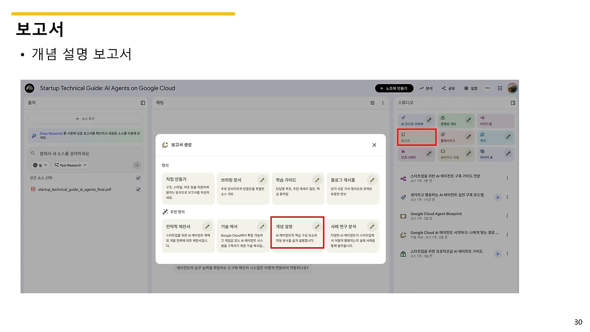Open chat configuration sliders icon

[372, 103]
